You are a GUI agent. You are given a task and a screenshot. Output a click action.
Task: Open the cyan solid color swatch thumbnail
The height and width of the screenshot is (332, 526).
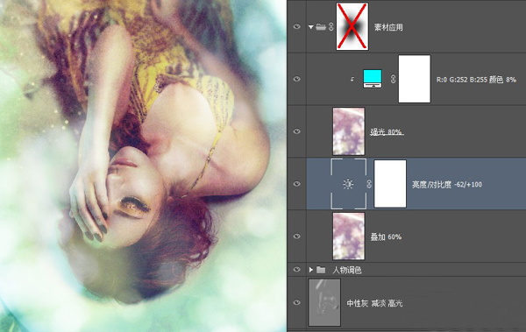click(373, 79)
